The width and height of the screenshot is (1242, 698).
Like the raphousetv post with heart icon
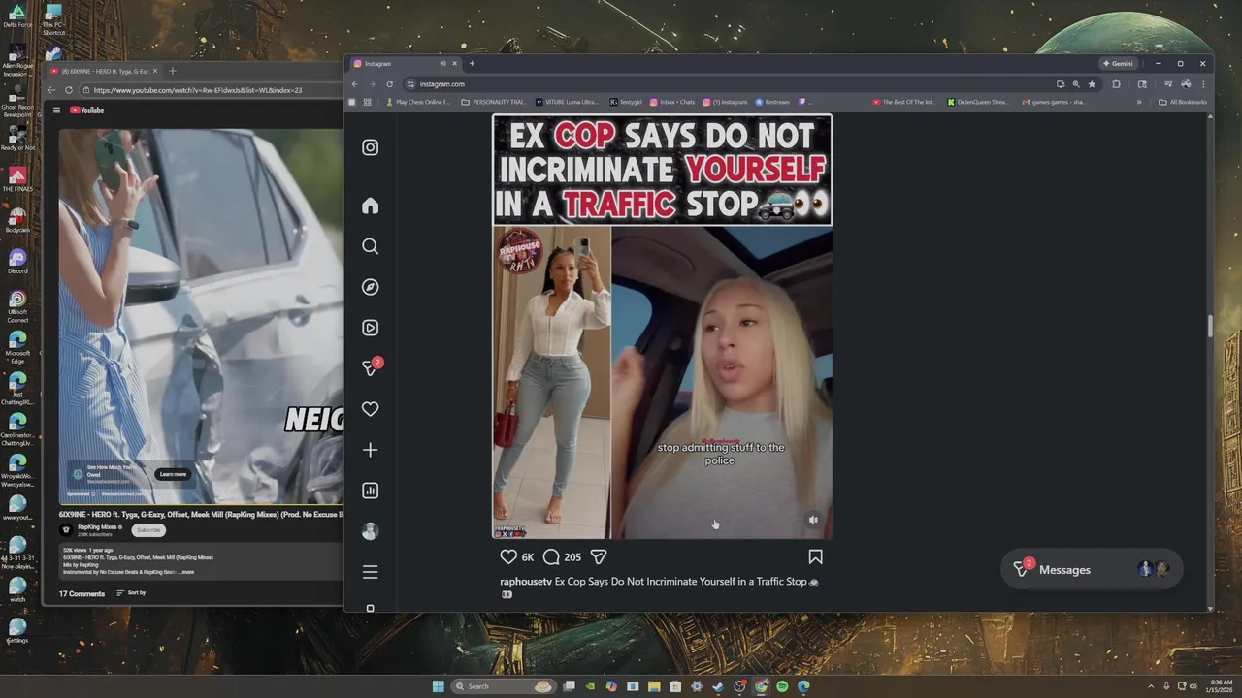pyautogui.click(x=508, y=556)
